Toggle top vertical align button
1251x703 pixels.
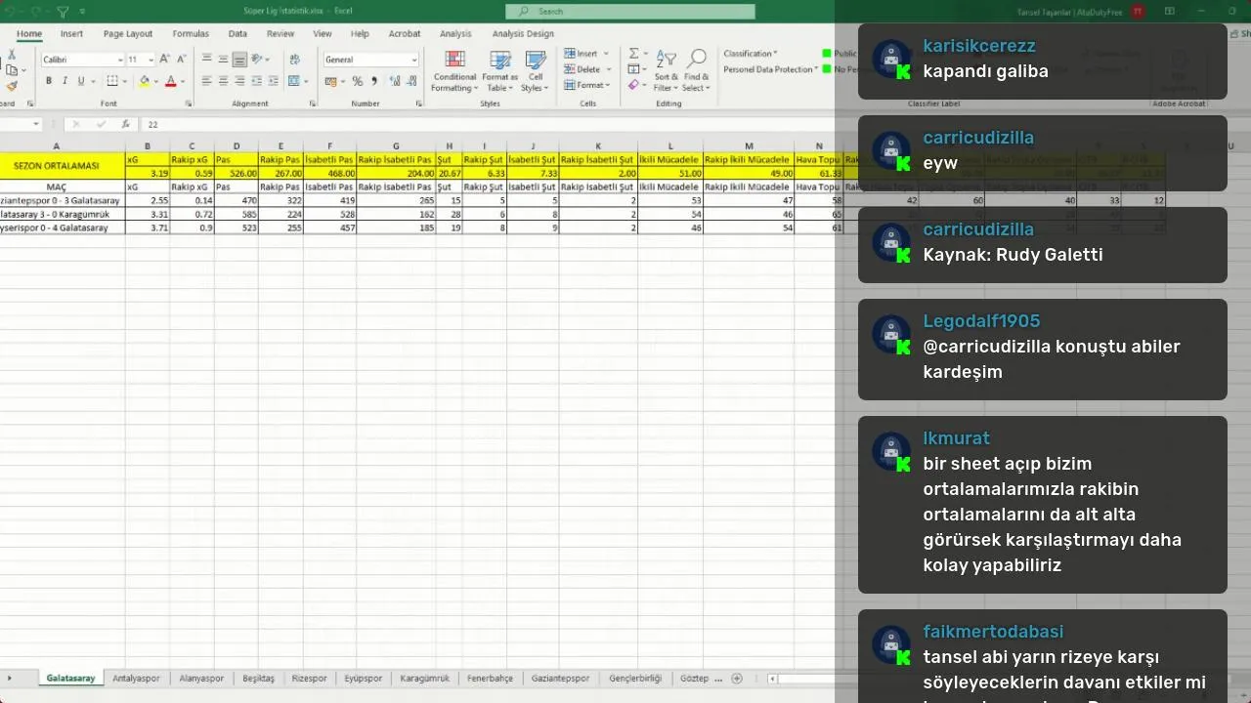click(x=207, y=60)
